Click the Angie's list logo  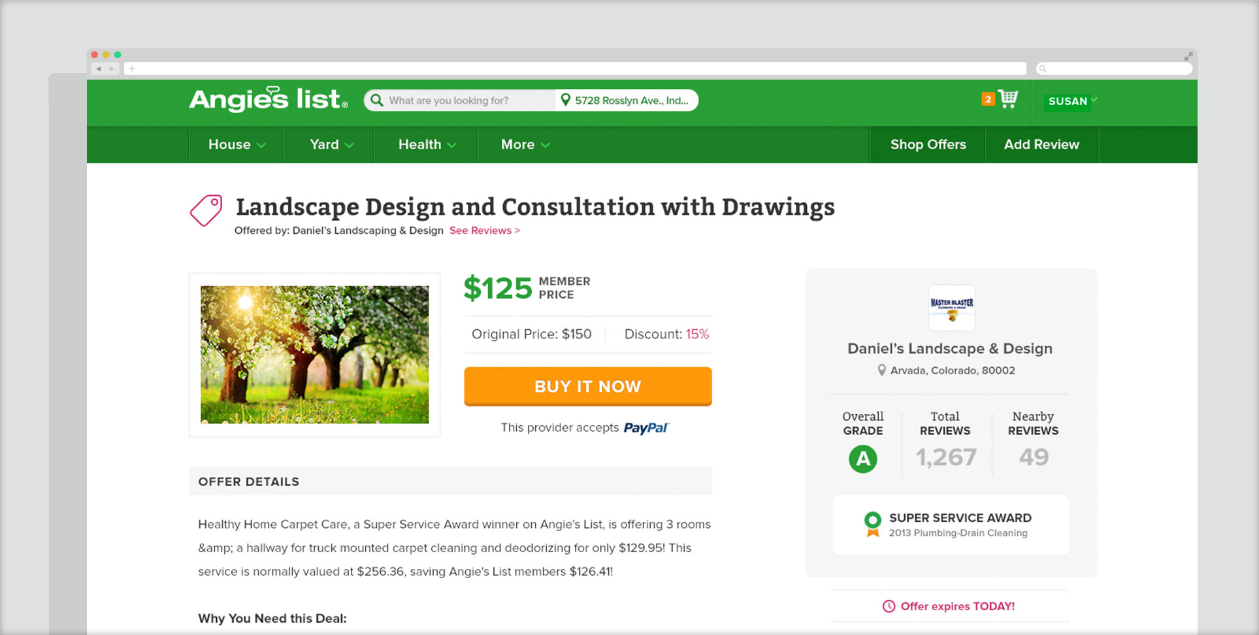click(x=269, y=99)
